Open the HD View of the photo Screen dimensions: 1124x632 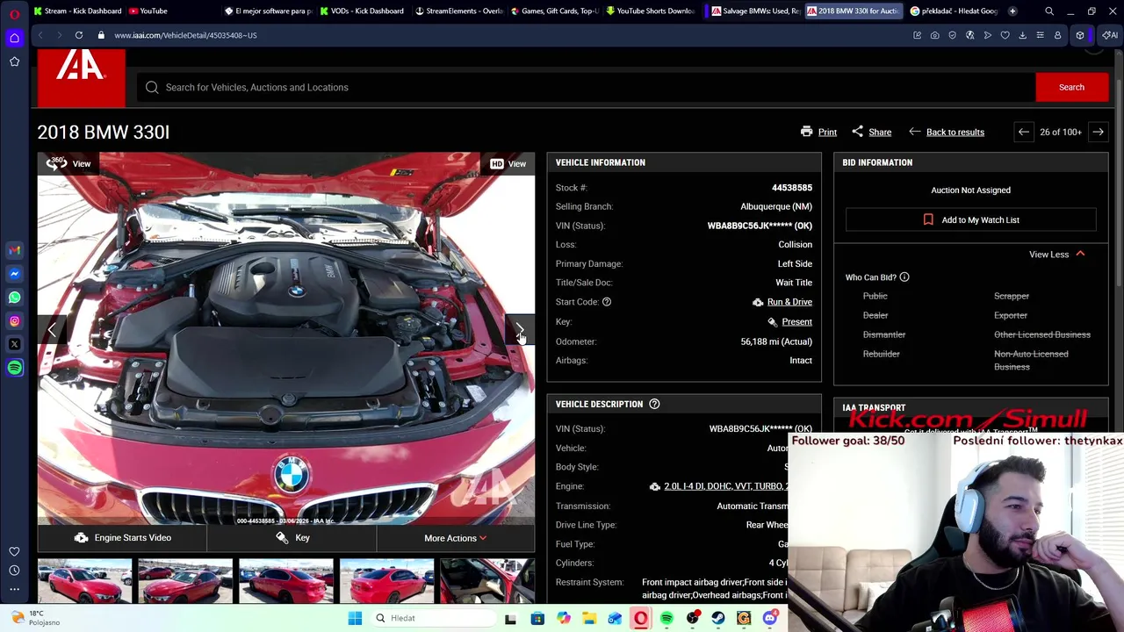[508, 163]
